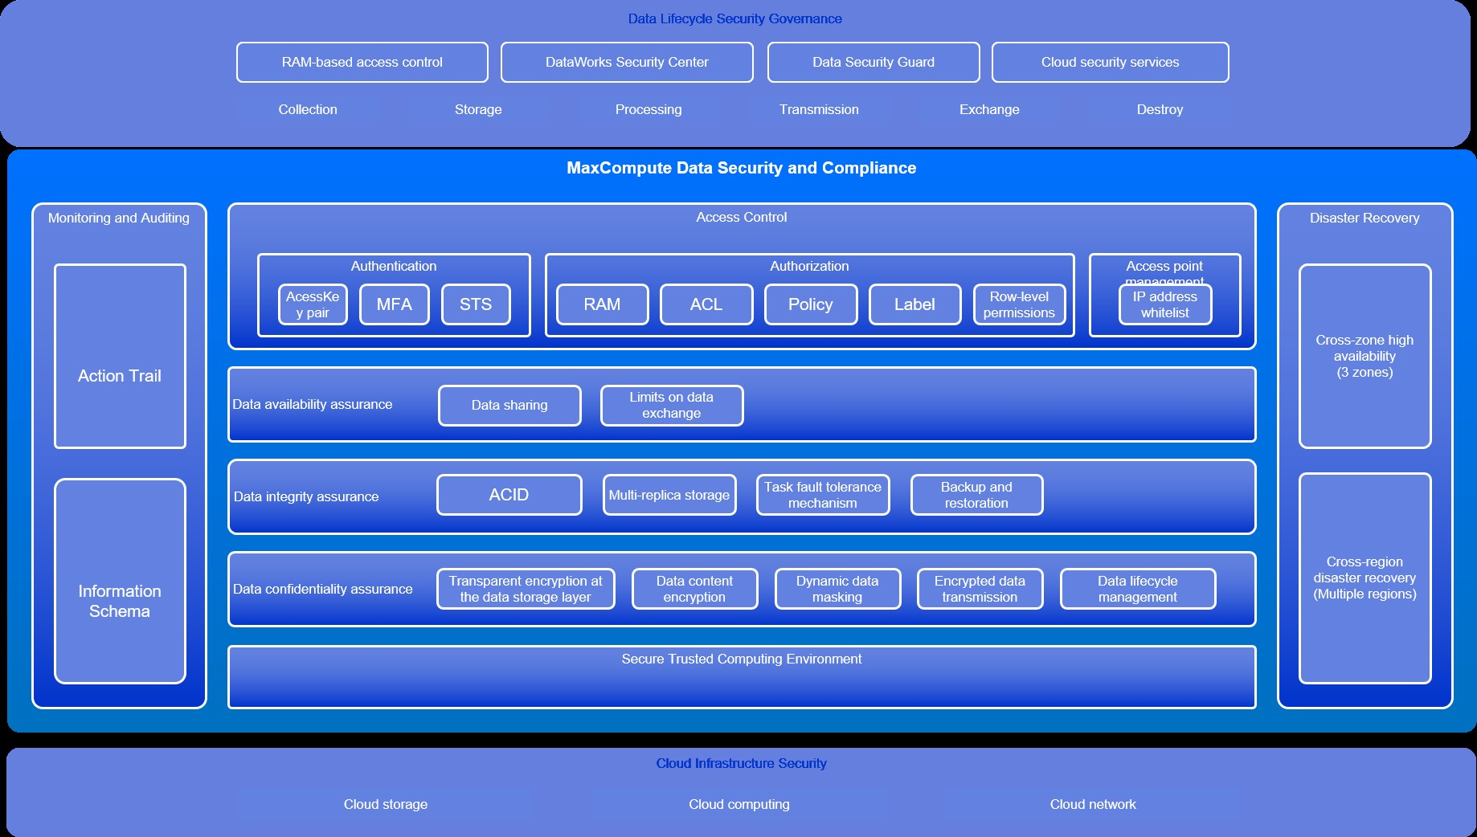Select the Cloud Infrastructure Security heading
Image resolution: width=1477 pixels, height=837 pixels.
coord(742,763)
